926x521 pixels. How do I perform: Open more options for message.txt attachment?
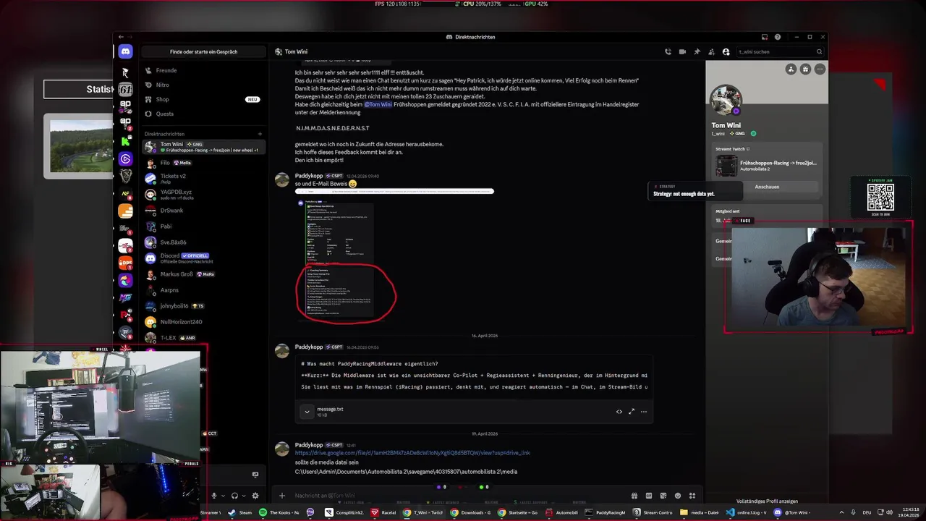click(644, 412)
